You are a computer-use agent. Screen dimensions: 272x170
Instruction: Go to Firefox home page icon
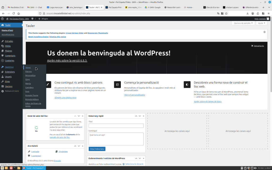[19, 13]
